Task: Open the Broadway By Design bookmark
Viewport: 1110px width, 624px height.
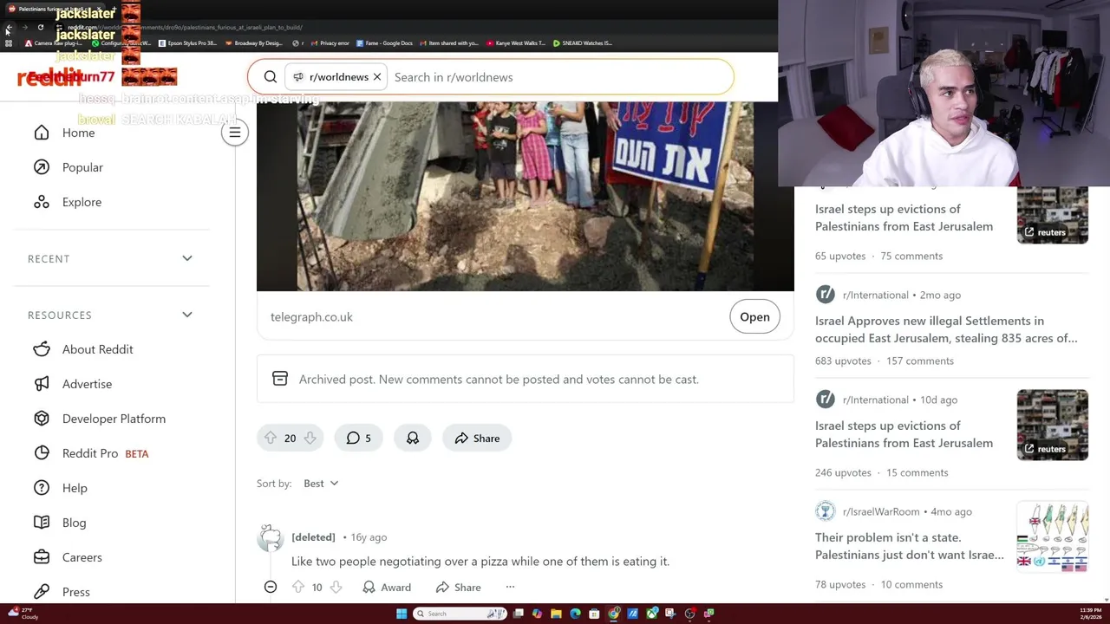Action: [255, 42]
